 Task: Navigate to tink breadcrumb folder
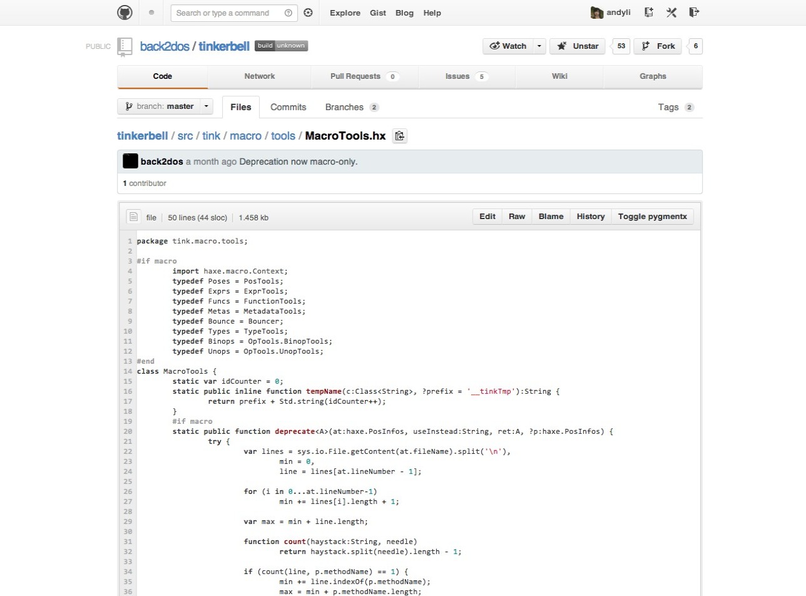(211, 135)
